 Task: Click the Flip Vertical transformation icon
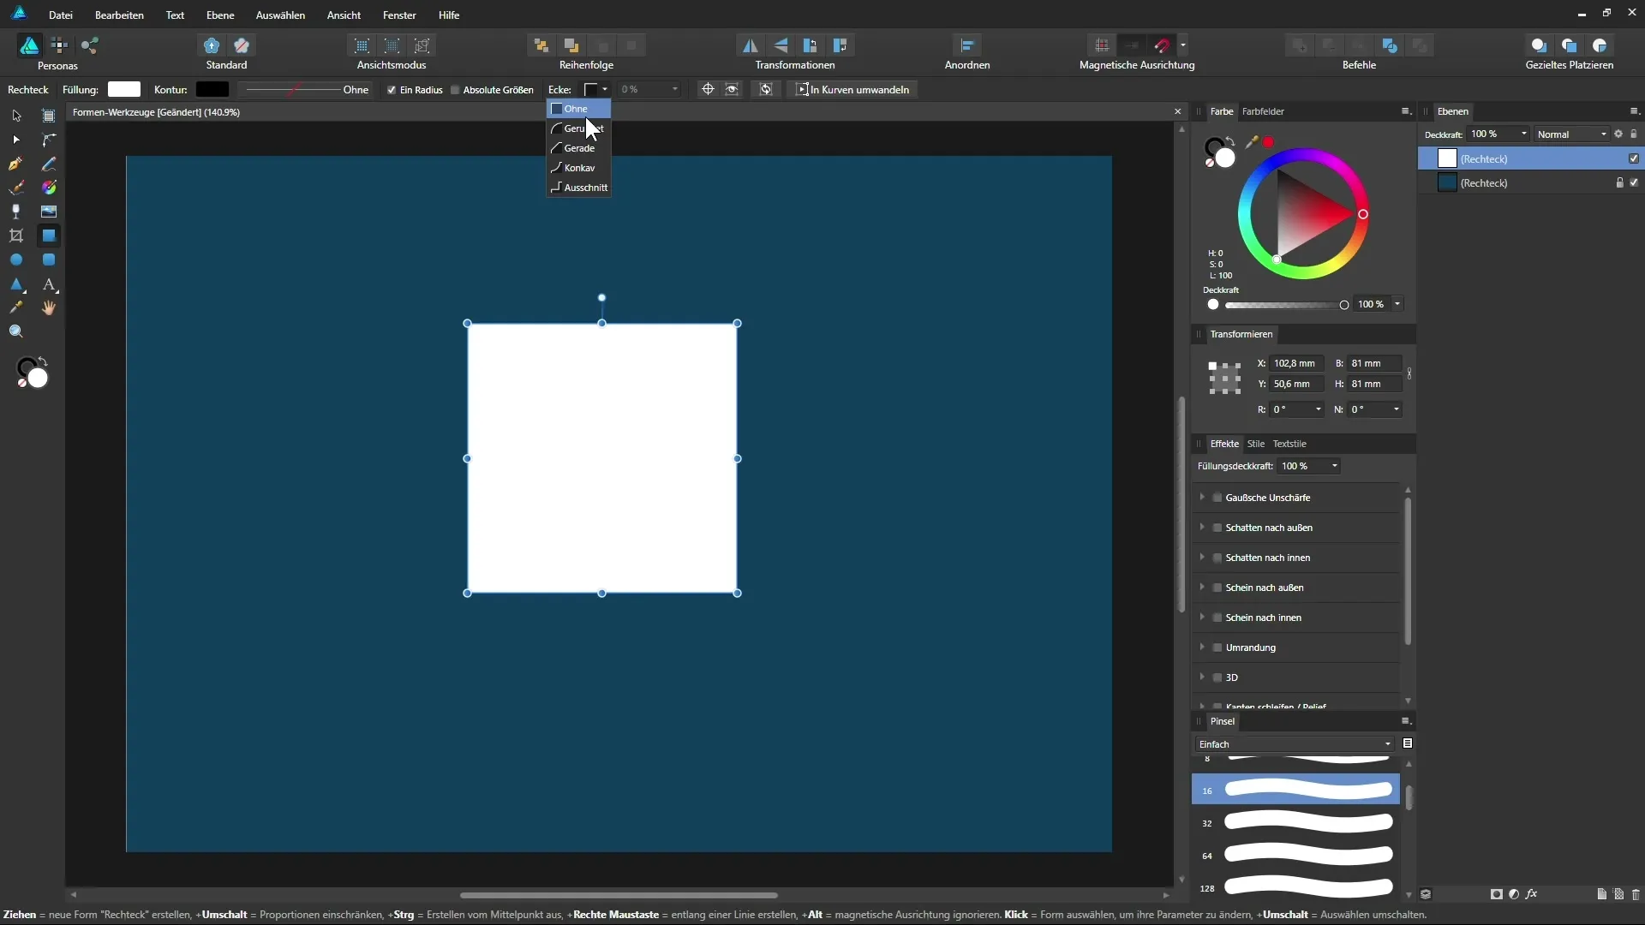tap(781, 45)
